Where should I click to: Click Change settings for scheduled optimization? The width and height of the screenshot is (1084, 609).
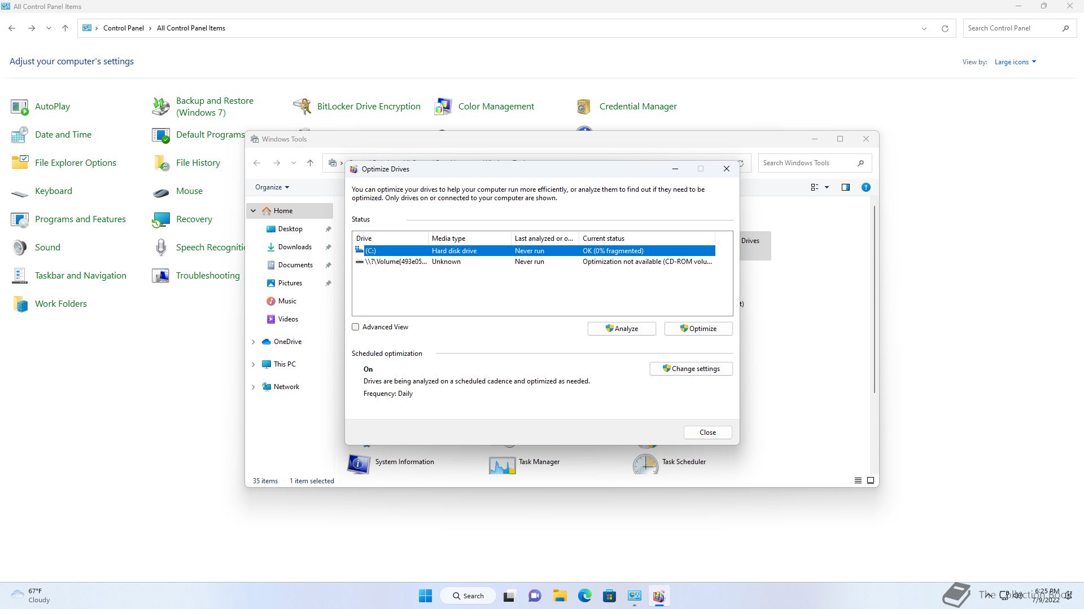691,369
